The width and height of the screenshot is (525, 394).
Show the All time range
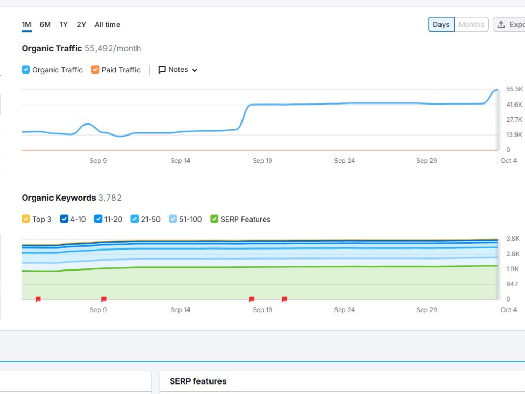(x=107, y=25)
